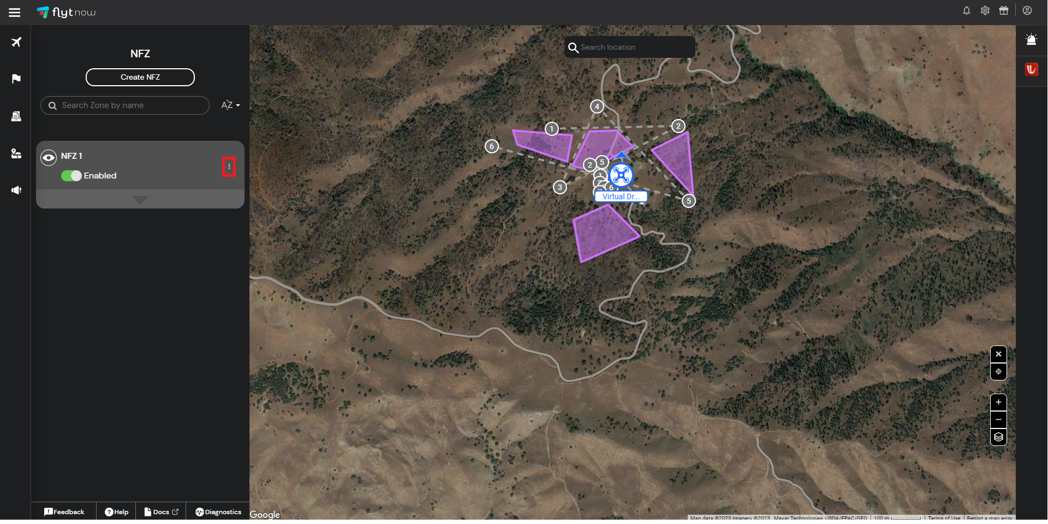Screen dimensions: 1048x524
Task: Zoom in the map with plus button
Action: pyautogui.click(x=998, y=402)
